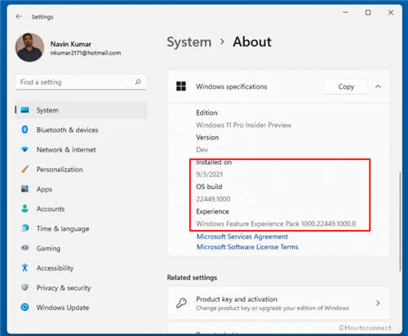Select the OS build value 22449.1000
408x336 pixels.
coord(213,199)
